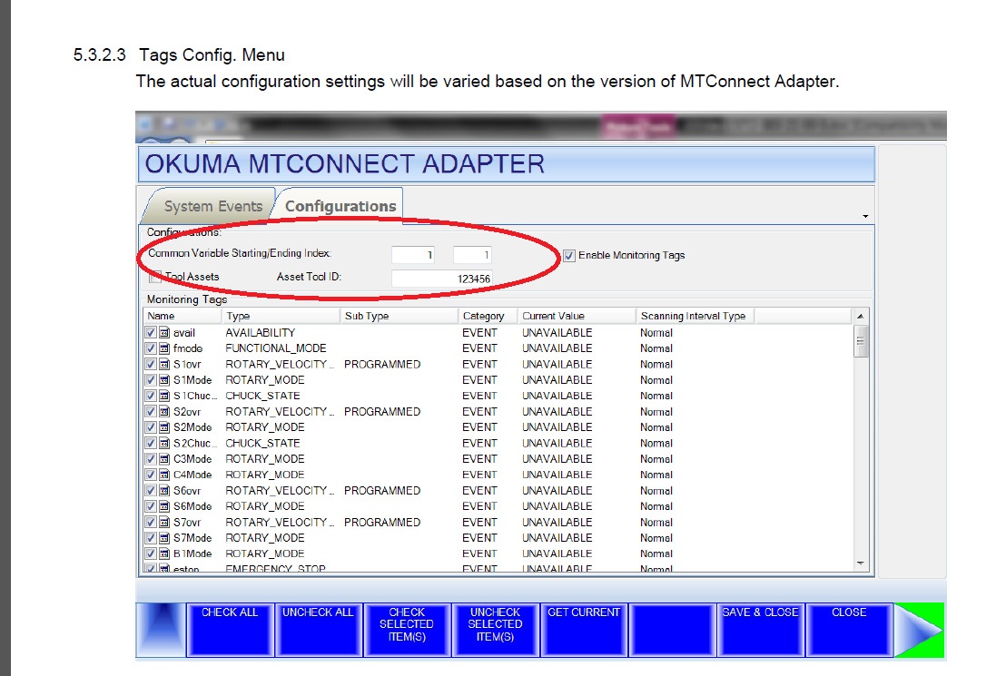Click the S6ovr row tag icon

click(164, 491)
